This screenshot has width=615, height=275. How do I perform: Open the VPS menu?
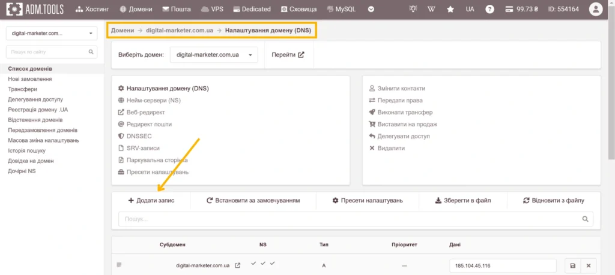tap(212, 9)
